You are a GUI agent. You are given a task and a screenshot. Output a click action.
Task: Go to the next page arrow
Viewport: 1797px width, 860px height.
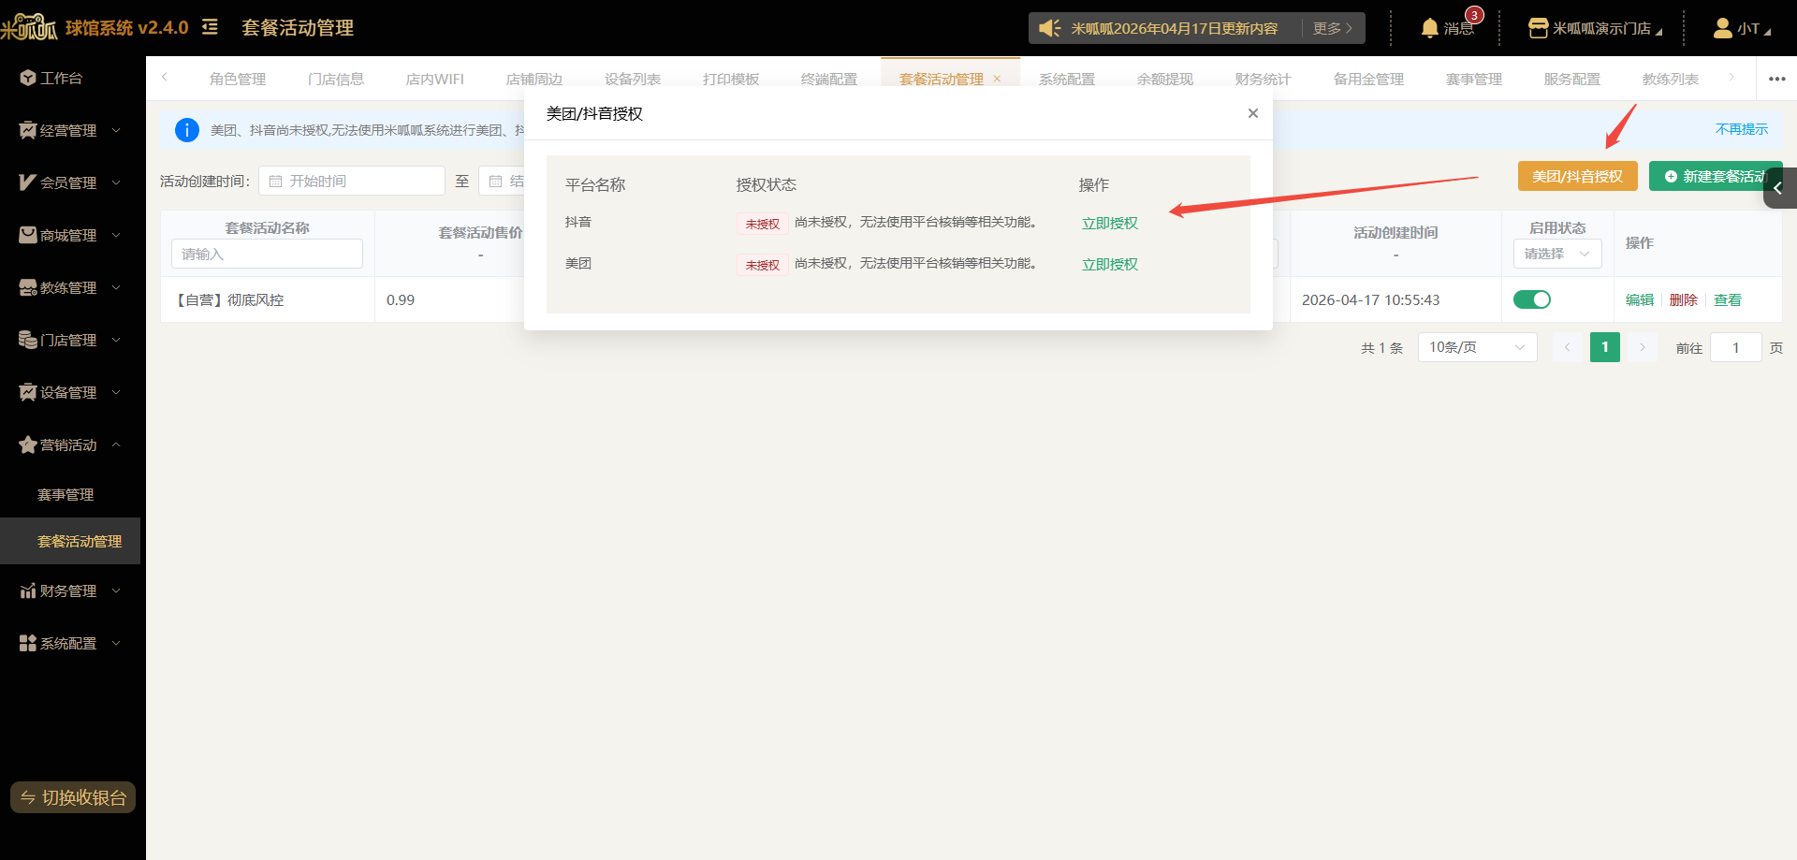[1643, 347]
